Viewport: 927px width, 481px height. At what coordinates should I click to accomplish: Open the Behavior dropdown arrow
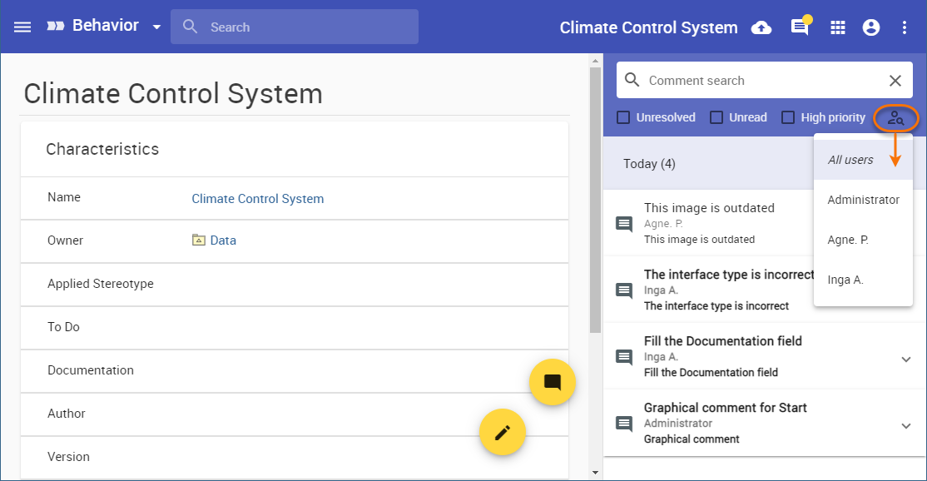156,27
